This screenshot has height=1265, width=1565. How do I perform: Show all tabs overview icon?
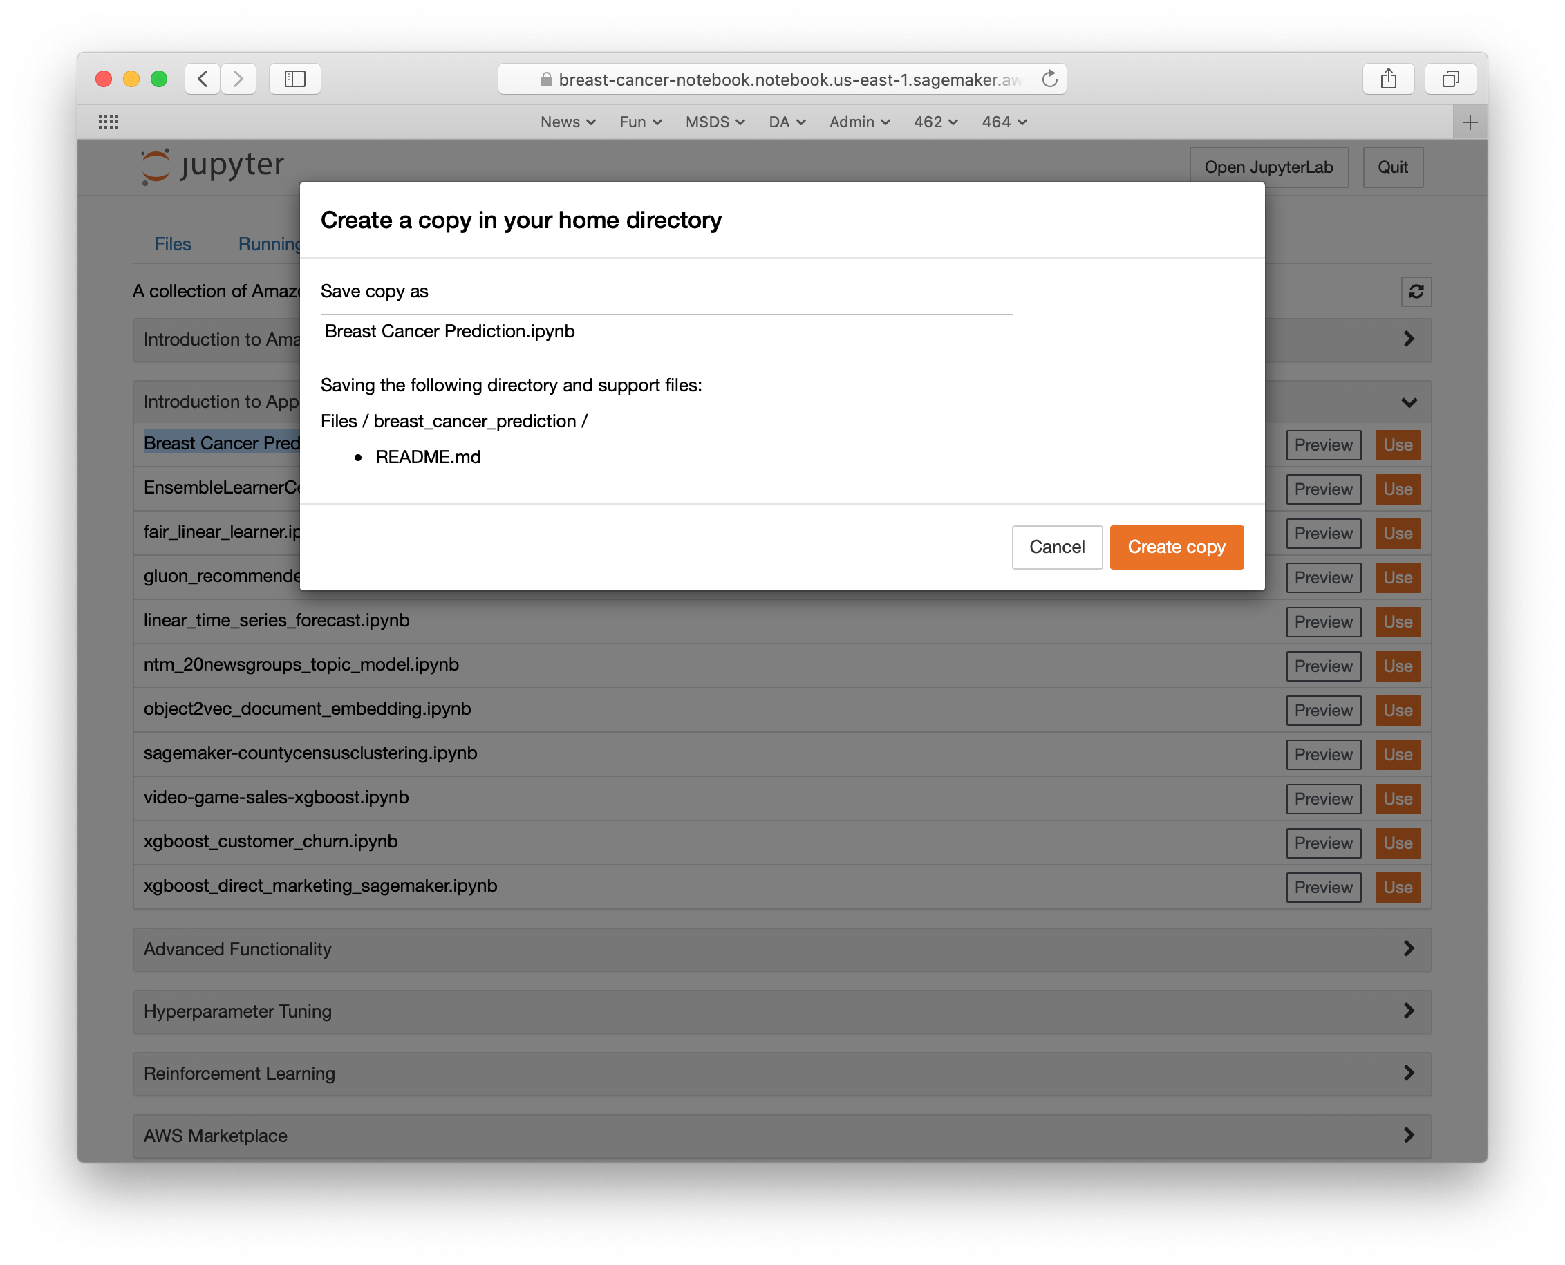coord(1451,79)
